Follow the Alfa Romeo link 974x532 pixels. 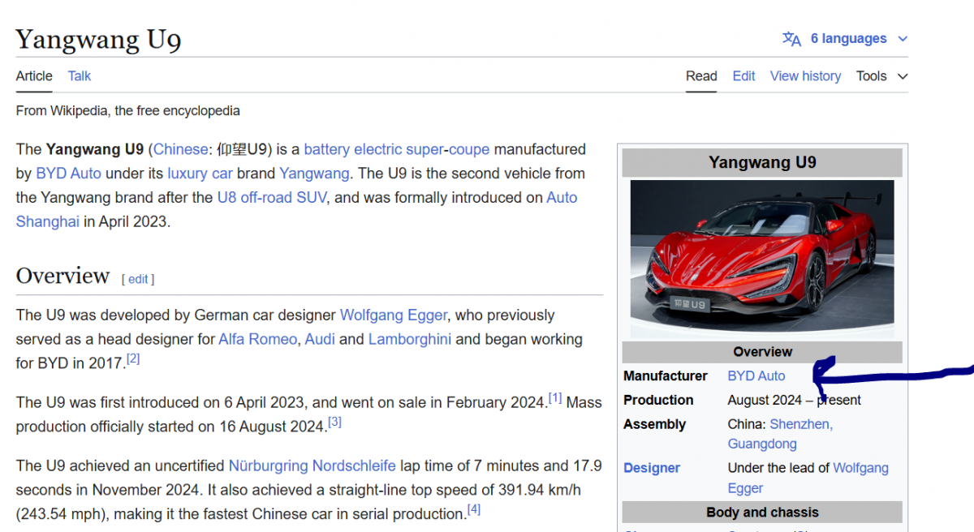coord(257,340)
